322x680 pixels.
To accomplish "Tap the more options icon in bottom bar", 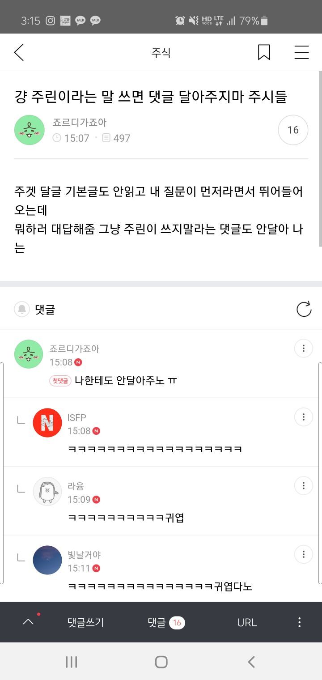I will (x=299, y=622).
